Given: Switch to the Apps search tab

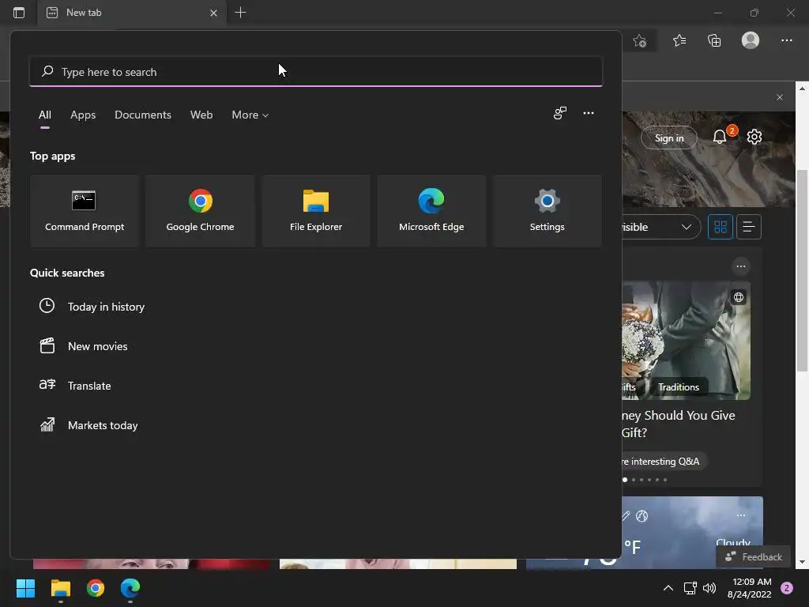Looking at the screenshot, I should [x=83, y=115].
